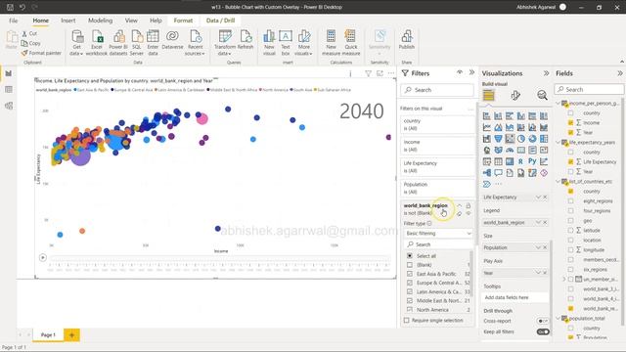Screen dimensions: 626x352
Task: Toggle the Keep all filters switch
Action: [543, 331]
